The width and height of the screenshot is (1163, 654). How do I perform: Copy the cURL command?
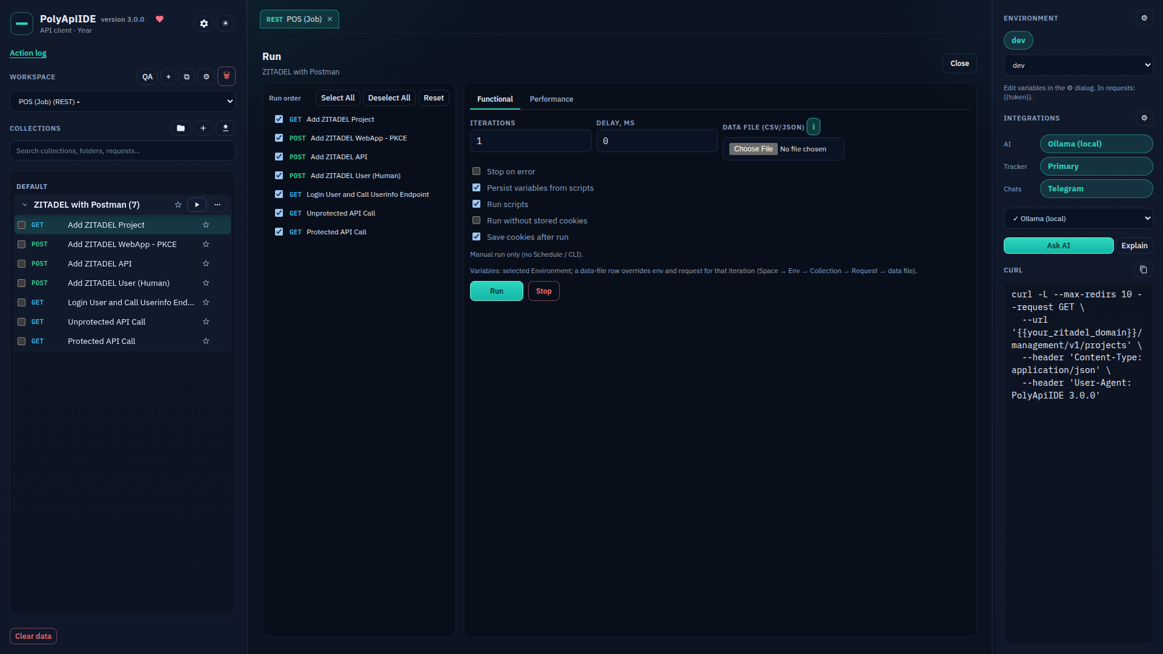click(1143, 269)
